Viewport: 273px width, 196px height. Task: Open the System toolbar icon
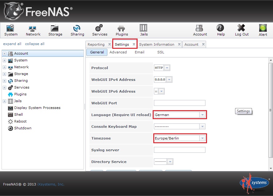point(10,30)
